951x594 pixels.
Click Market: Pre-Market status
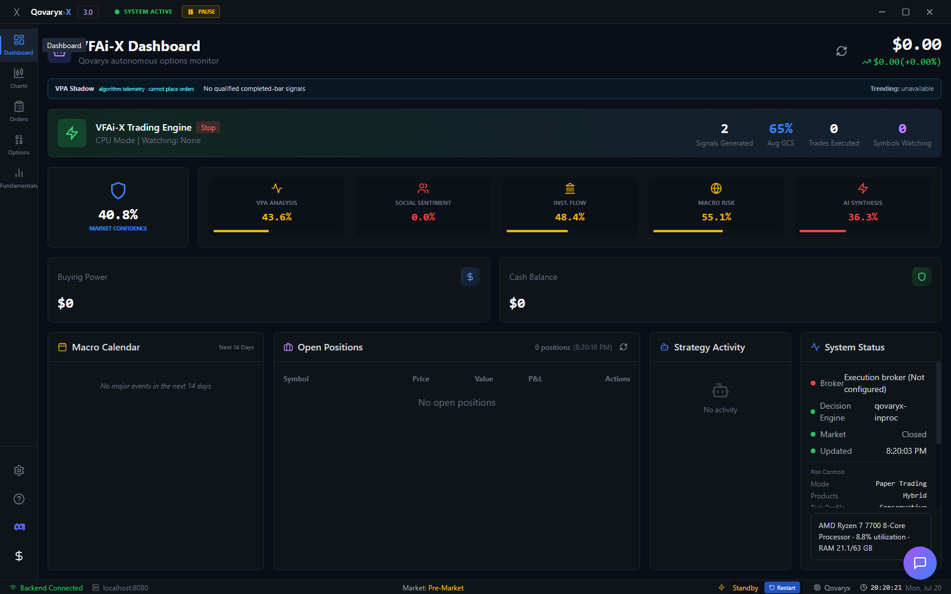pos(433,588)
